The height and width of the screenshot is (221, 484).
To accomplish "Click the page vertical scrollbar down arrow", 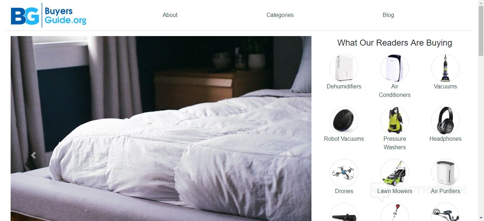I will click(481, 218).
